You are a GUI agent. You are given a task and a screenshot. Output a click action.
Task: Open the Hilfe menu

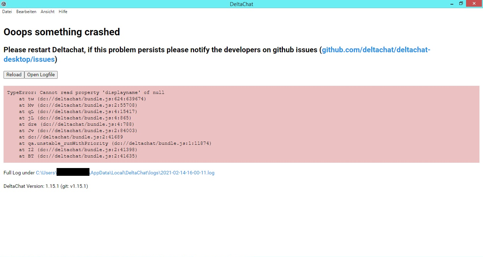click(x=63, y=12)
